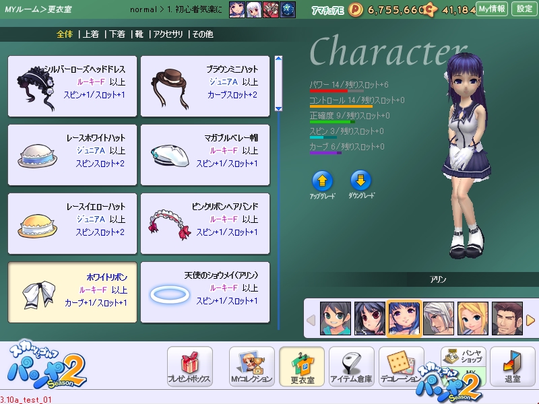
Task: Switch to the 上着 tab
Action: [x=90, y=34]
